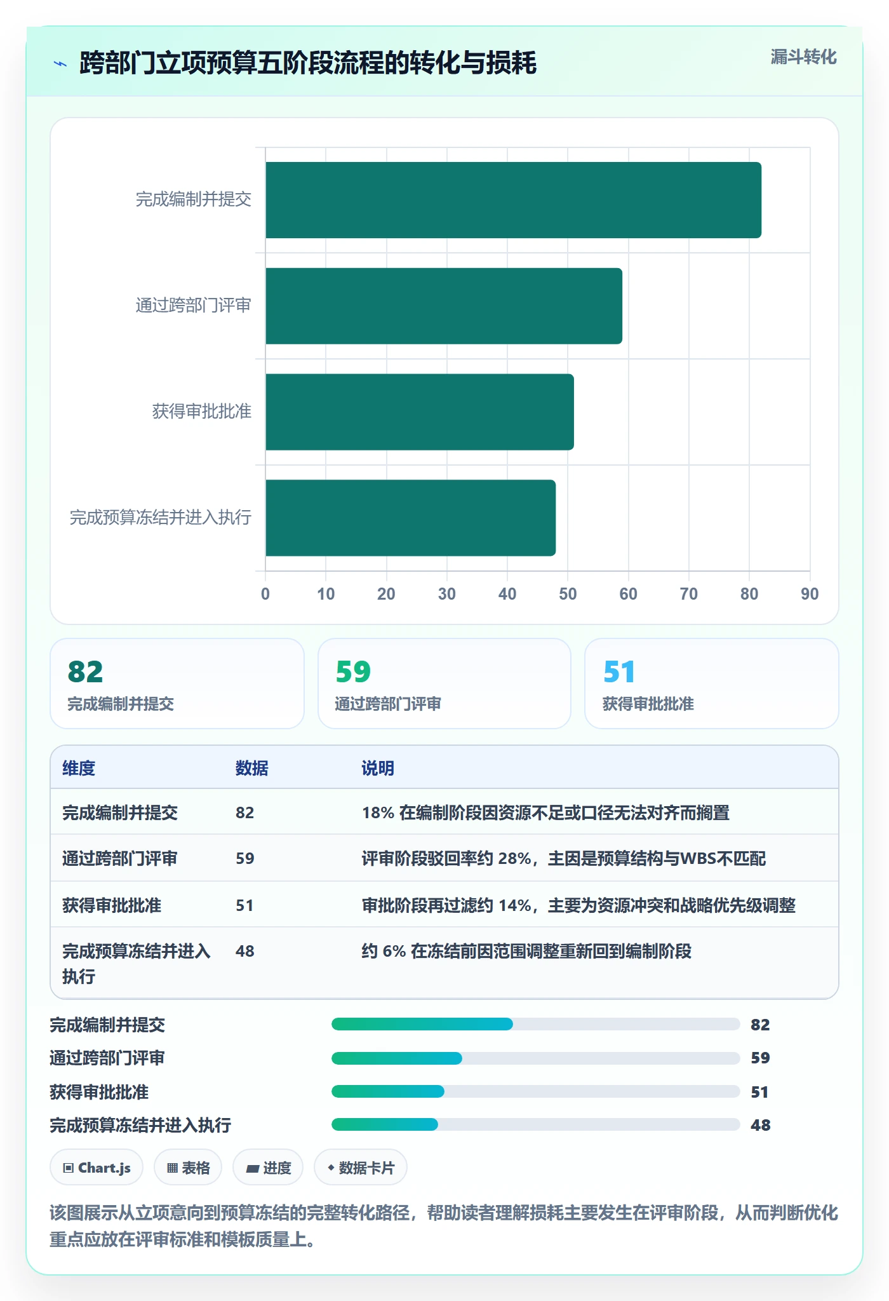
Task: Click the progress label 完成编制并提交
Action: click(107, 1025)
